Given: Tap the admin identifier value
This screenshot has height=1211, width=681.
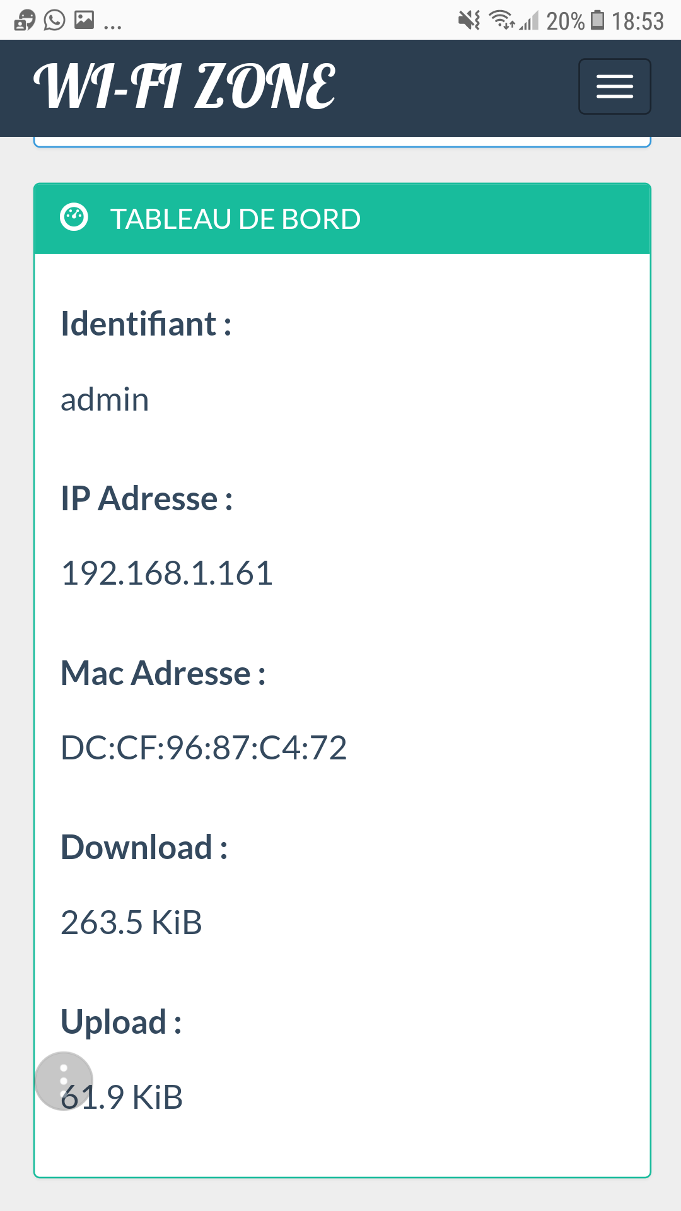Looking at the screenshot, I should coord(105,400).
